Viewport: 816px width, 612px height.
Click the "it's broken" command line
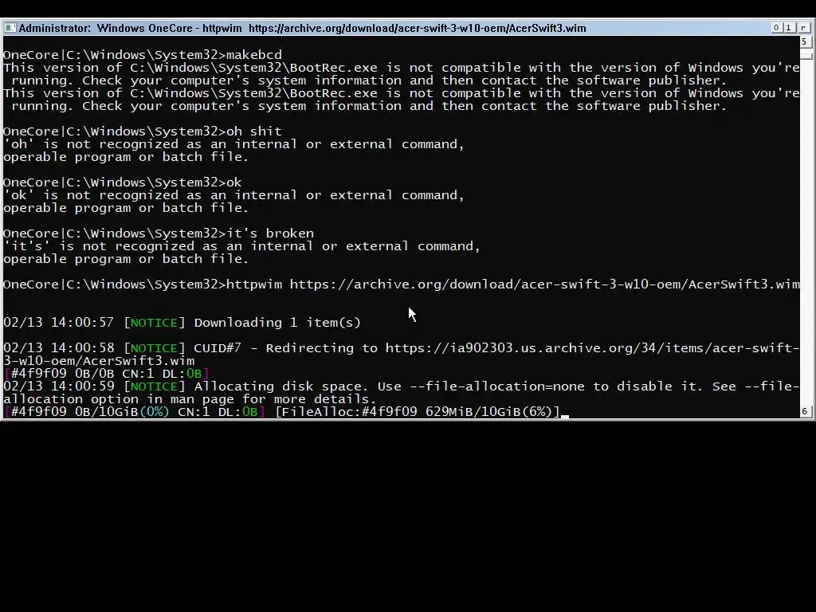click(159, 233)
